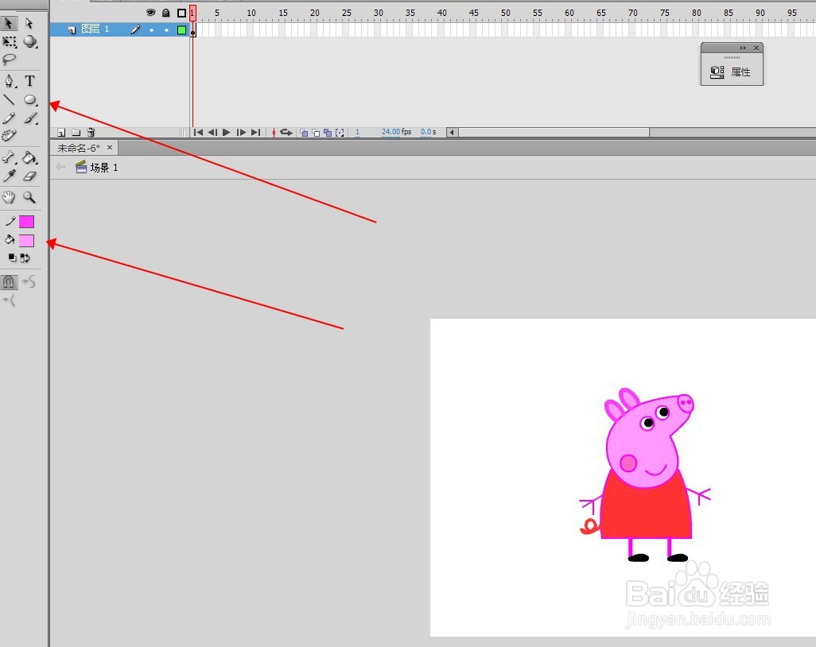816x647 pixels.
Task: Center the frame in timeline
Action: coord(274,133)
